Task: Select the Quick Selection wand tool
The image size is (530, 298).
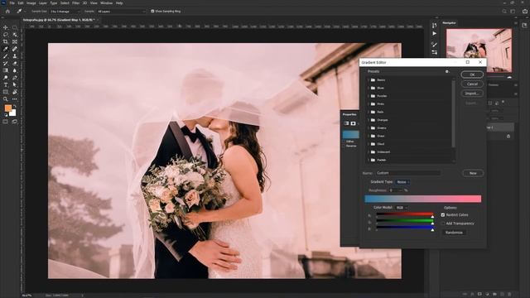Action: point(15,35)
